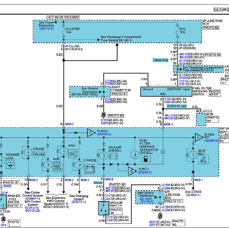Open the SD110-8 power distribution link
Image resolution: width=229 pixels, height=228 pixels.
46,28
